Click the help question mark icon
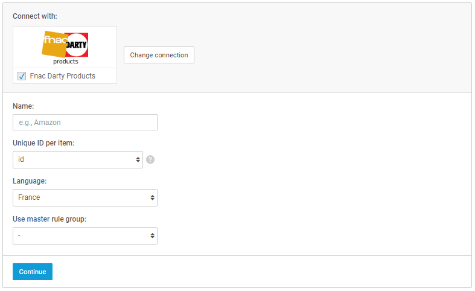The image size is (475, 291). [150, 159]
